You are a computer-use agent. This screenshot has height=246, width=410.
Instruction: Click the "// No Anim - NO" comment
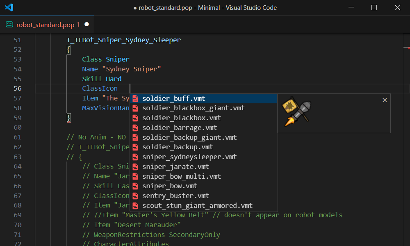96,137
